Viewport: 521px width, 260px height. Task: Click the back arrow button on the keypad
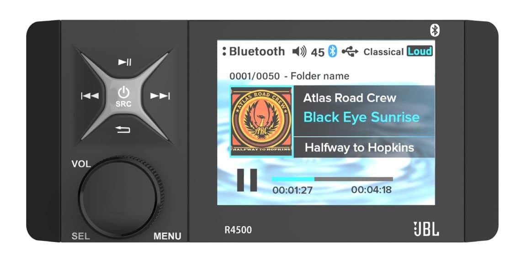pyautogui.click(x=123, y=130)
